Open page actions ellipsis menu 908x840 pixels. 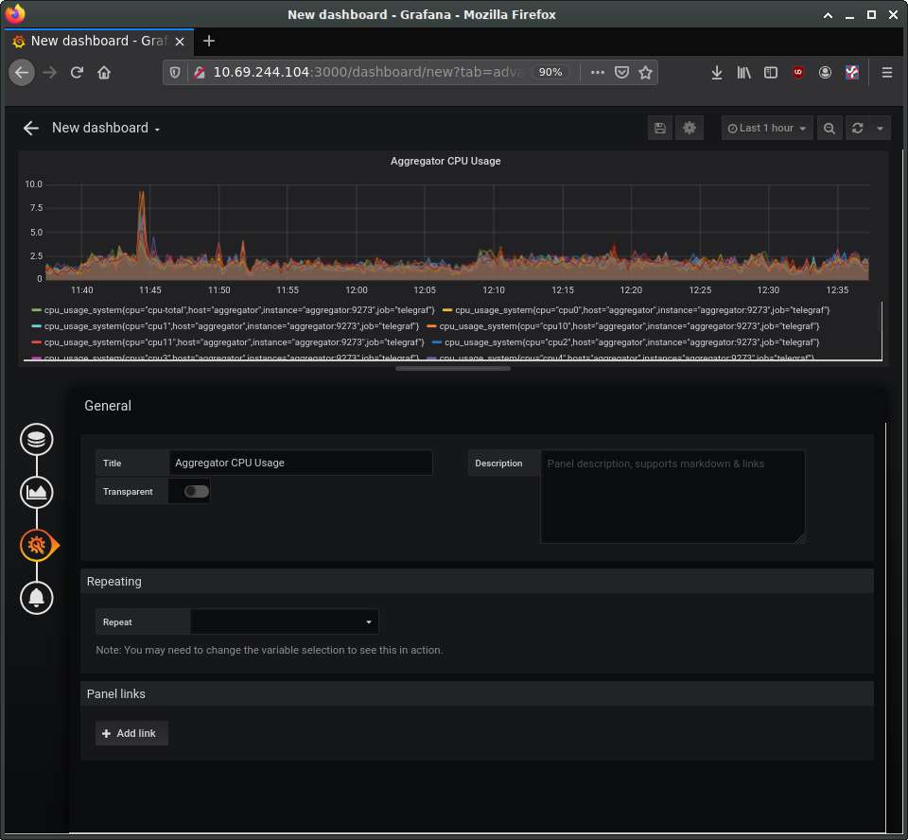[x=598, y=73]
